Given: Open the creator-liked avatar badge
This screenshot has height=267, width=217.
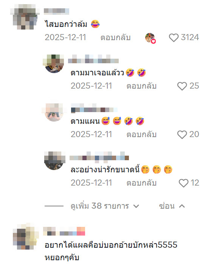Looking at the screenshot, I should (150, 38).
